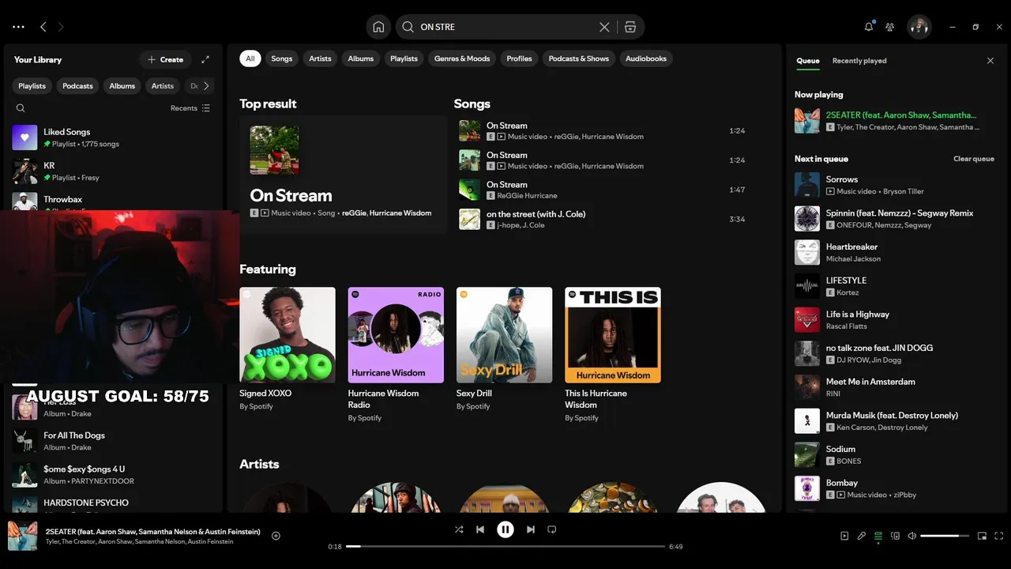The image size is (1011, 569).
Task: Open the Browse icon beside search
Action: click(630, 27)
